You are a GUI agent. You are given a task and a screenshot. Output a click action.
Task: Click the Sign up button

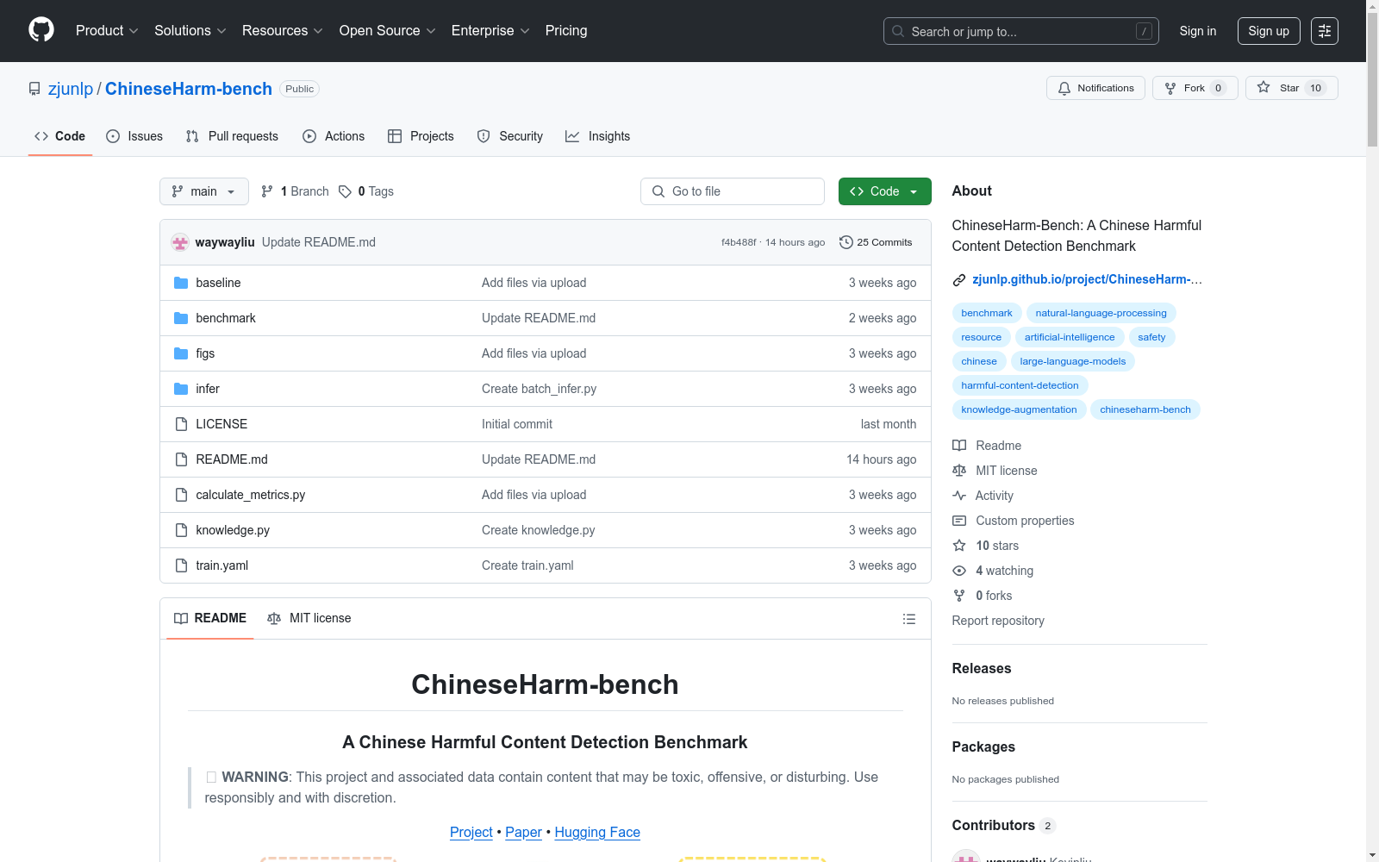pos(1269,31)
